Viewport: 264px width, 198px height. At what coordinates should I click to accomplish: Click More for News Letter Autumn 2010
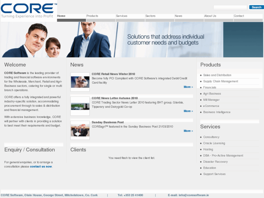188,111
